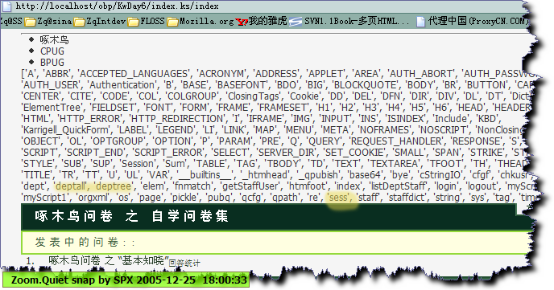554x290 pixels.
Task: Click the 回答统计 link
Action: (184, 263)
